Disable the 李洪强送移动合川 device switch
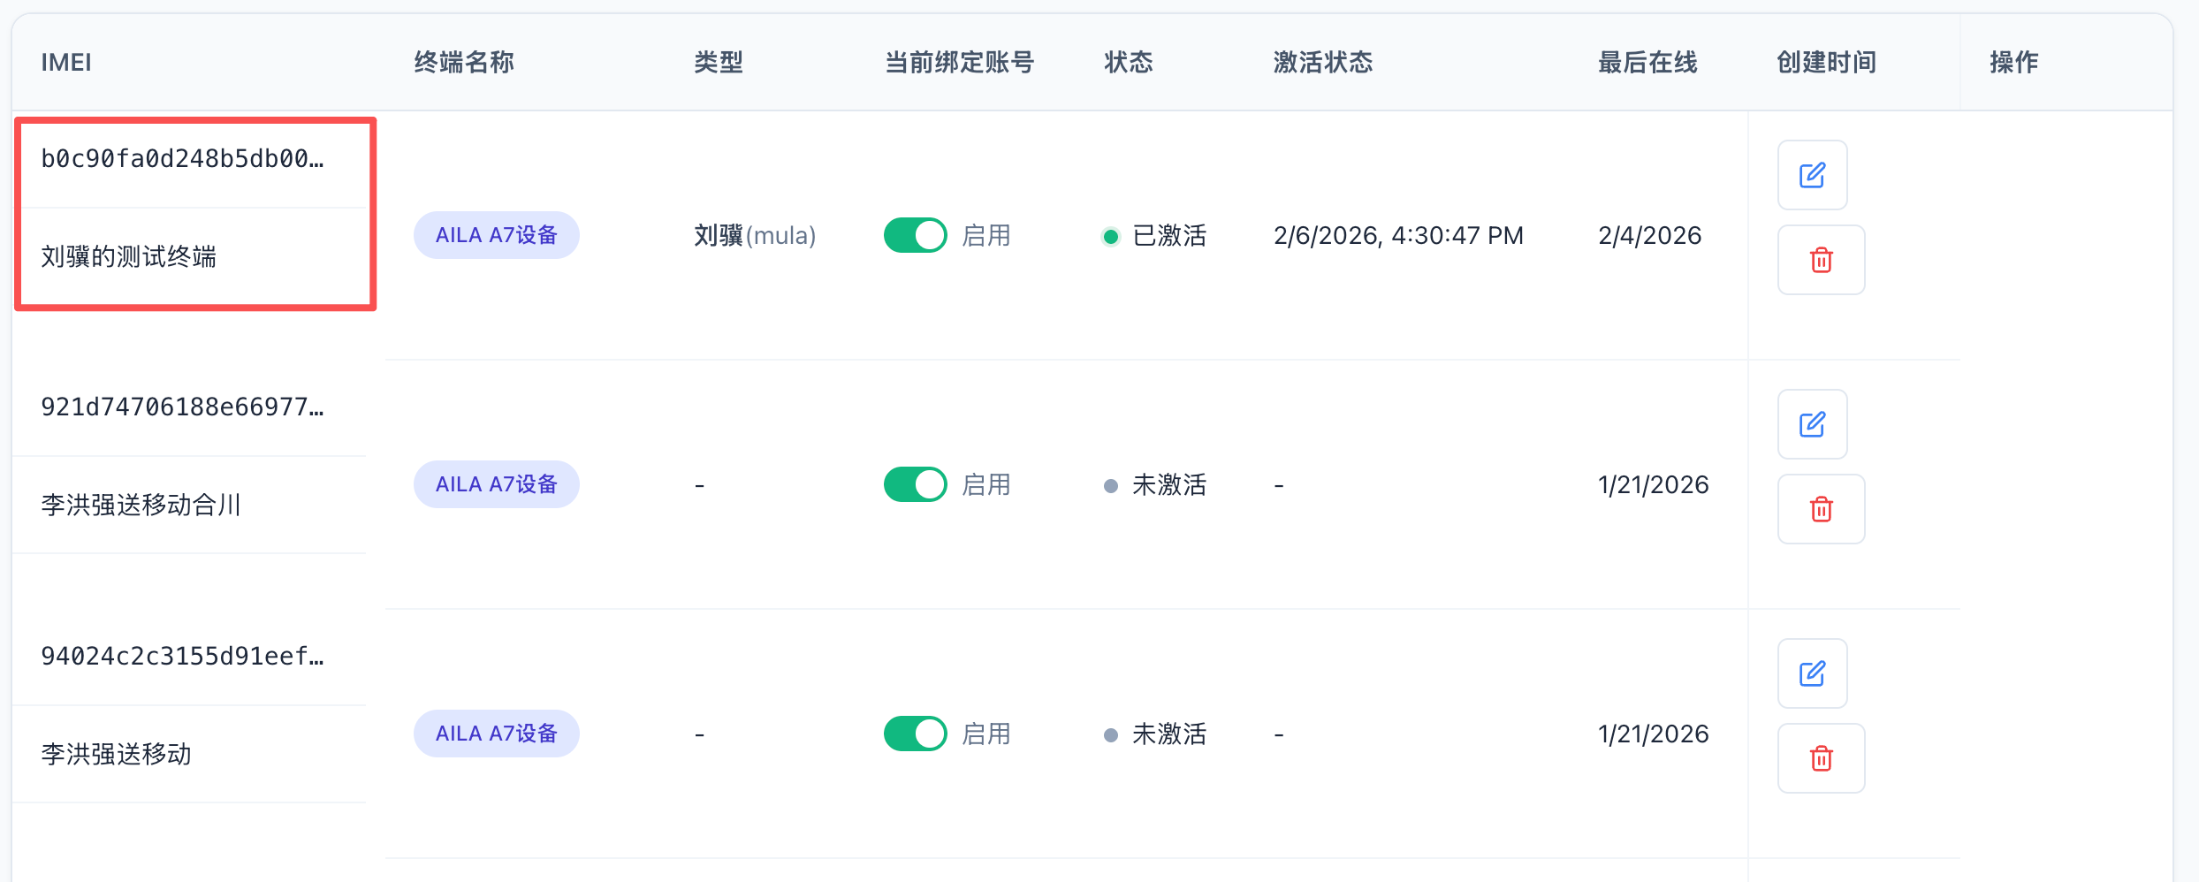Viewport: 2199px width, 882px height. point(915,484)
